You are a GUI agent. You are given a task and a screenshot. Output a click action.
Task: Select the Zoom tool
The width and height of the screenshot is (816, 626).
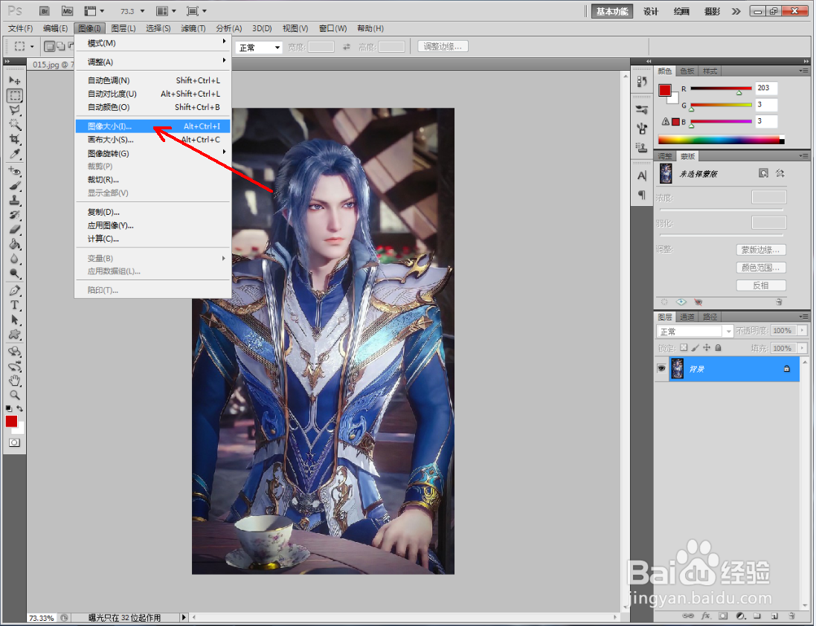tap(15, 395)
